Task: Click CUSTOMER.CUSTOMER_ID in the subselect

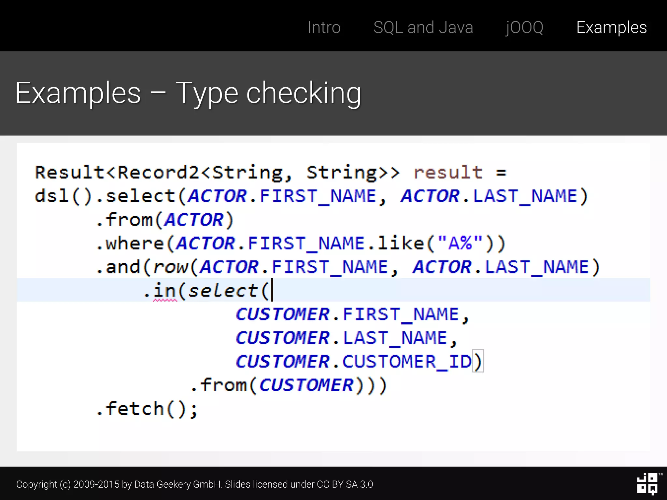Action: pyautogui.click(x=353, y=361)
